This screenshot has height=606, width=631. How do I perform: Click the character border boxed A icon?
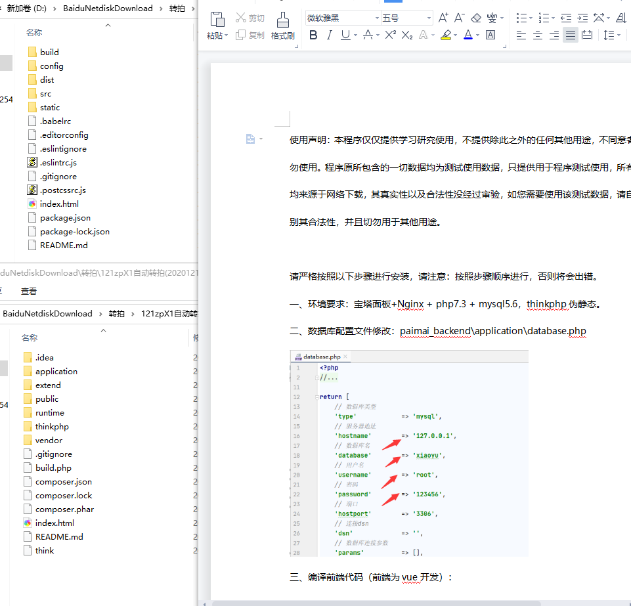click(490, 35)
